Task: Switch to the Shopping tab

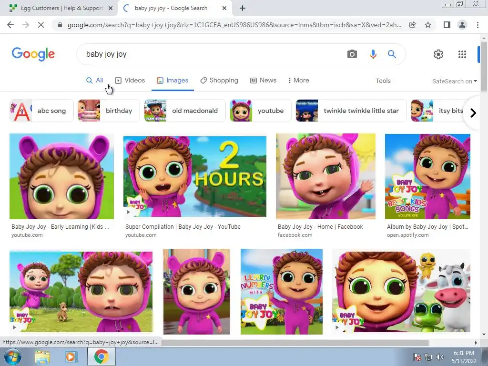Action: (x=219, y=80)
